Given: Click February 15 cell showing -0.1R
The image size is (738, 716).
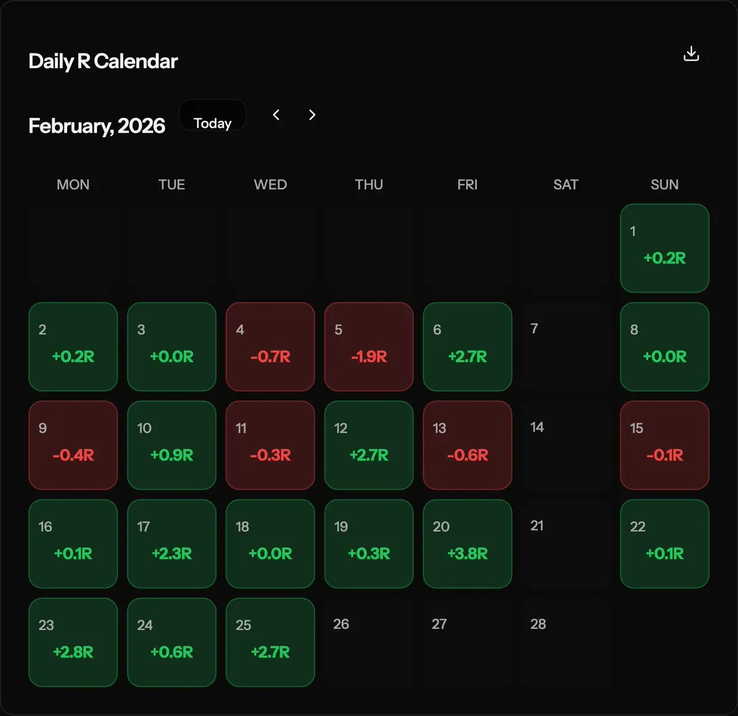Looking at the screenshot, I should click(x=664, y=445).
